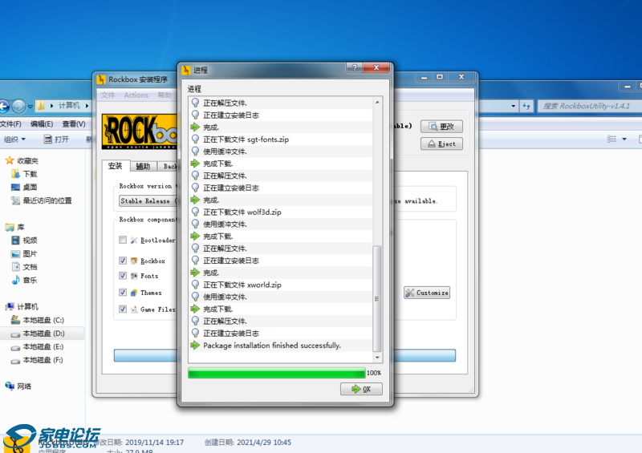Open 下载 folder in navigation pane
The width and height of the screenshot is (642, 453).
coord(30,174)
